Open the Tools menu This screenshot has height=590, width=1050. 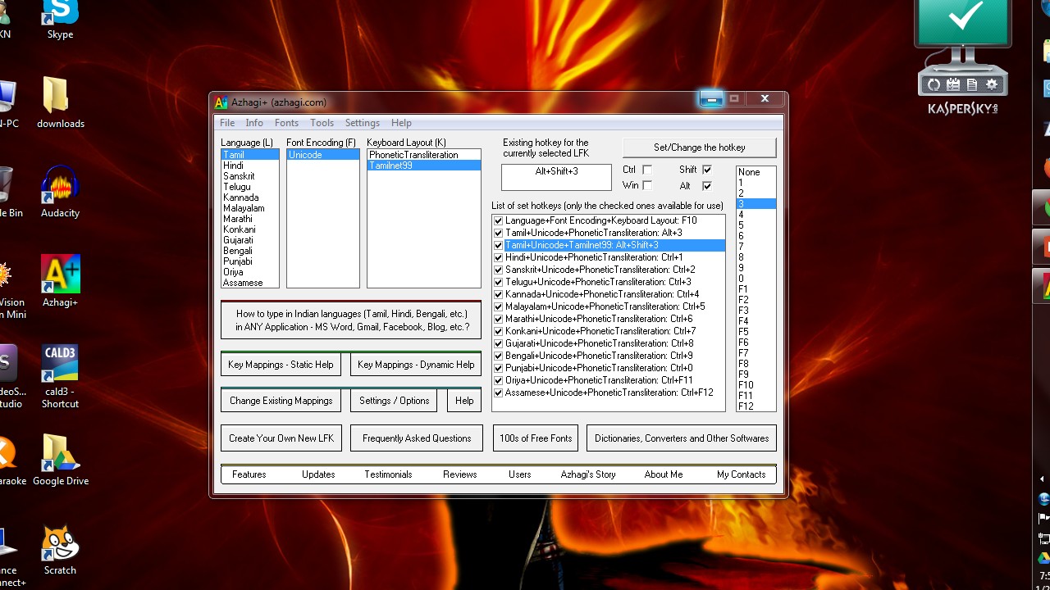(322, 123)
